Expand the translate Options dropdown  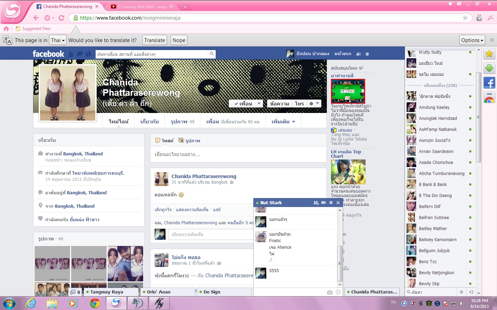point(472,40)
